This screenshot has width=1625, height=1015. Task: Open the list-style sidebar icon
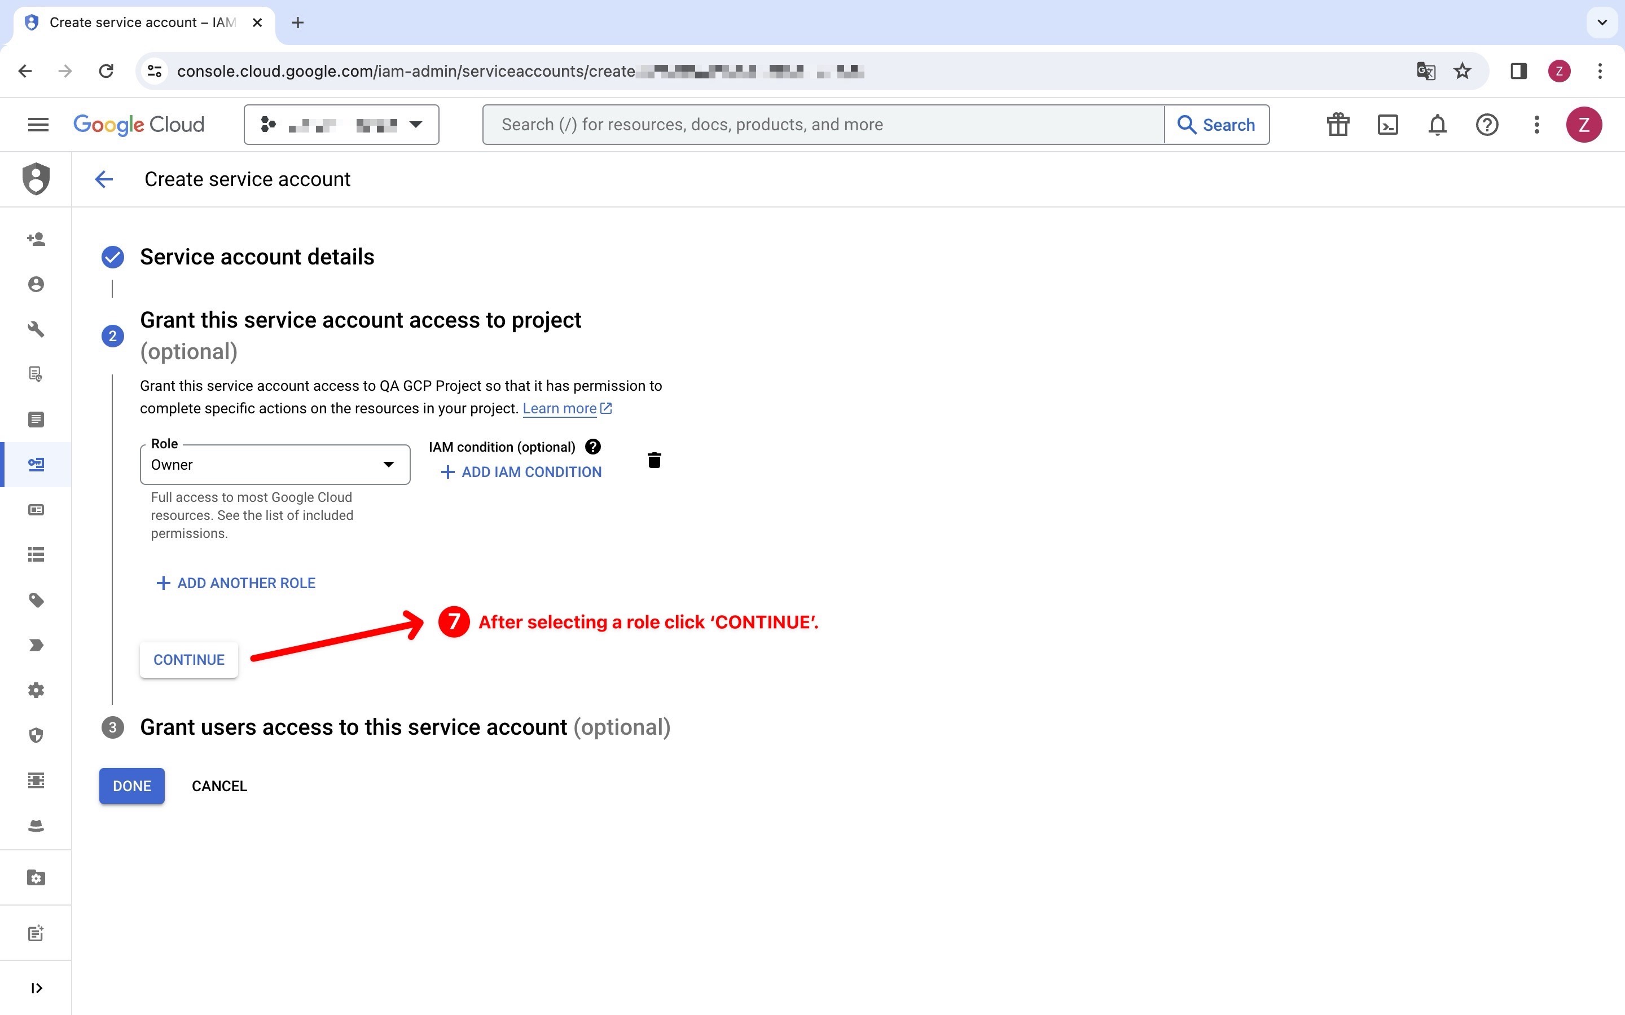coord(36,554)
